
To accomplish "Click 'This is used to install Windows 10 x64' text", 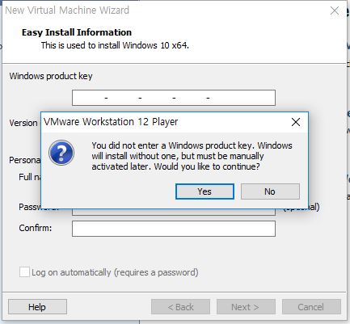I will click(115, 45).
